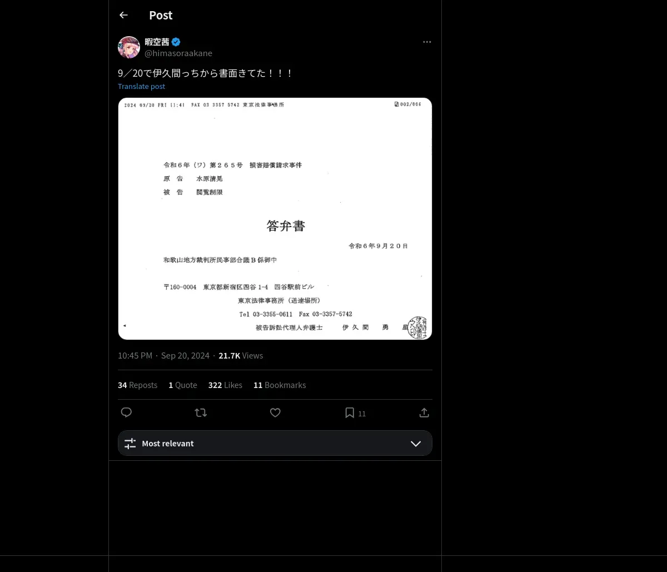Screen dimensions: 667x572
Task: Open the three-dot more options menu
Action: tap(427, 42)
